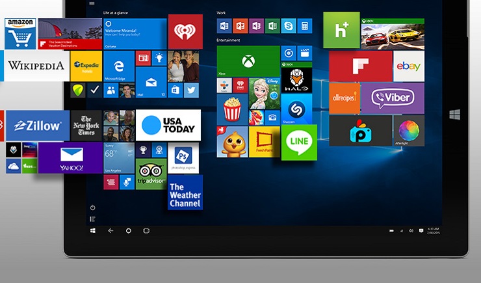Open the Camera tile in Entertainment
The width and height of the screenshot is (481, 283).
[x=272, y=118]
